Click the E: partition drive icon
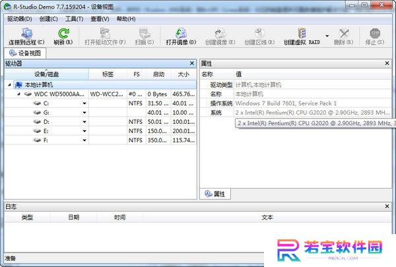The height and width of the screenshot is (267, 396). pos(37,131)
